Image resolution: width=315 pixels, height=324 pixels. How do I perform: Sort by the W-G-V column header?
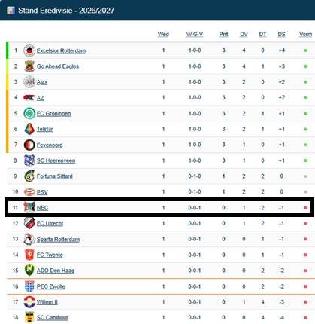click(195, 35)
